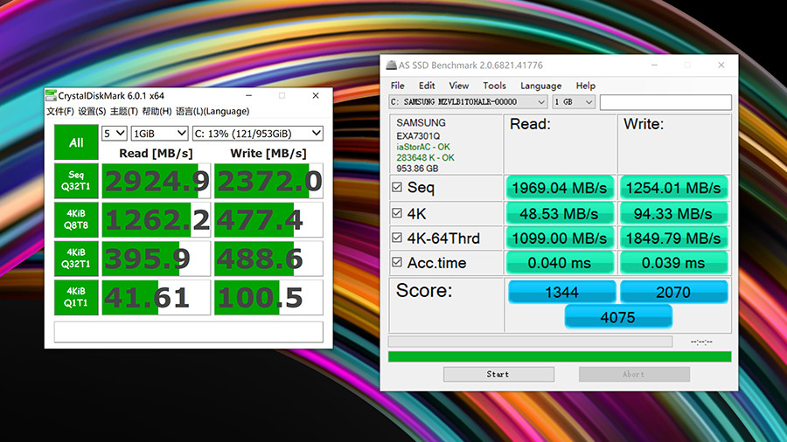Open the 帮助(H) menu in CrystalDiskMark
Viewport: 787px width, 442px height.
tap(157, 111)
